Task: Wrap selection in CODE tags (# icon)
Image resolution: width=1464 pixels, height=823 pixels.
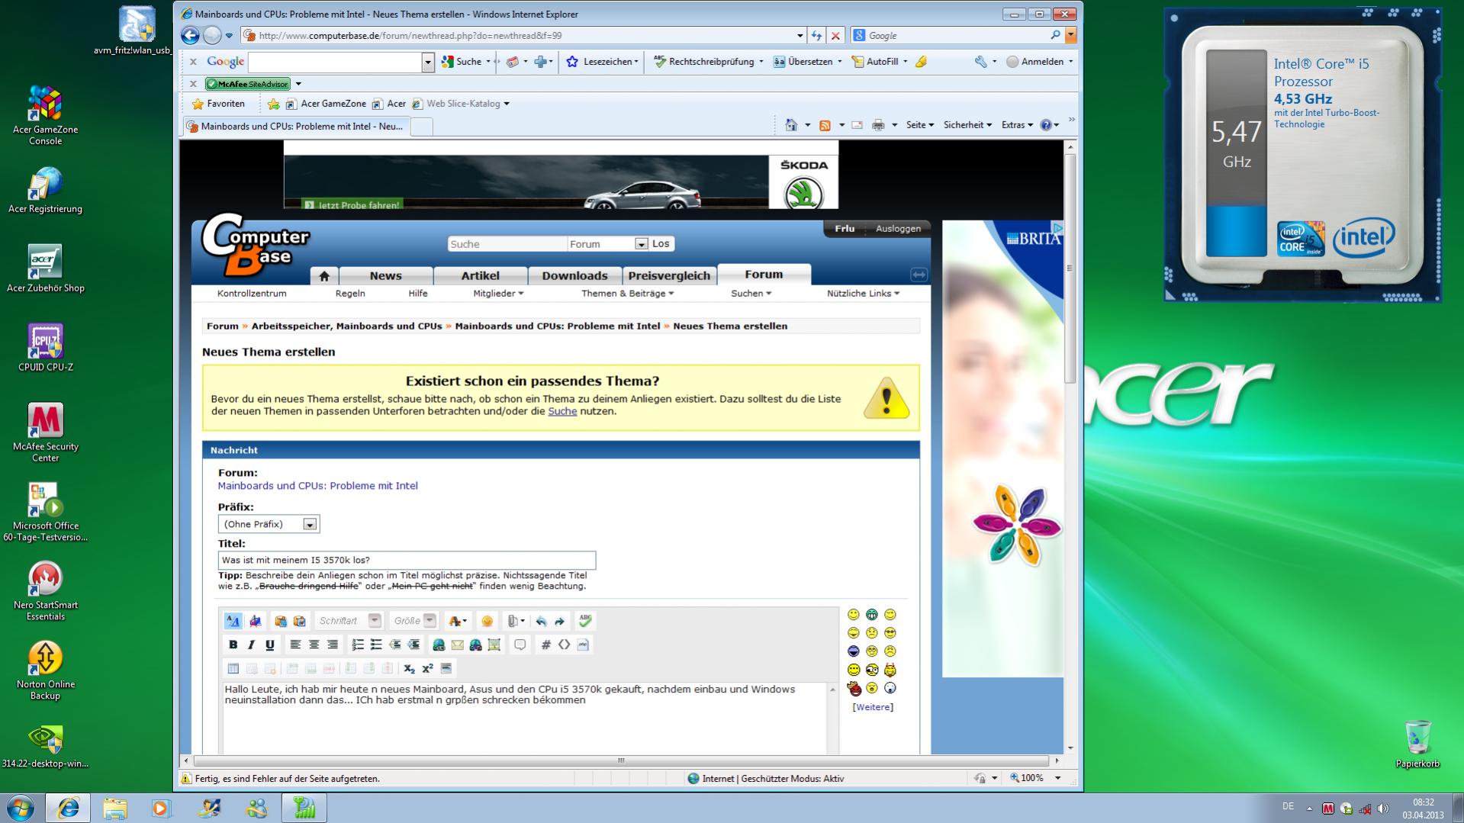Action: [x=545, y=645]
